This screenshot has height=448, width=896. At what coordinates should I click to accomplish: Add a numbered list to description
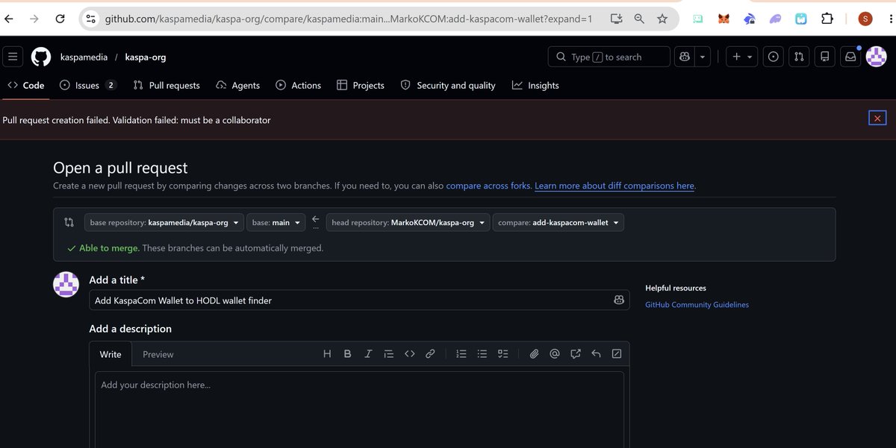click(x=461, y=354)
